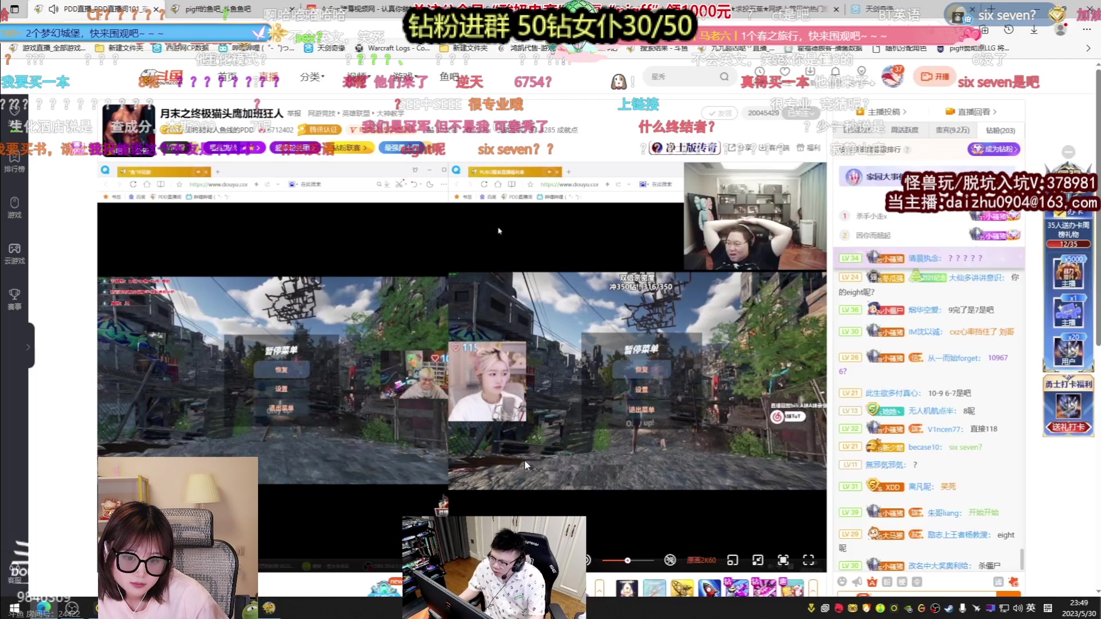Expand the 分类 category dropdown in top navigation
This screenshot has width=1101, height=619.
(311, 76)
